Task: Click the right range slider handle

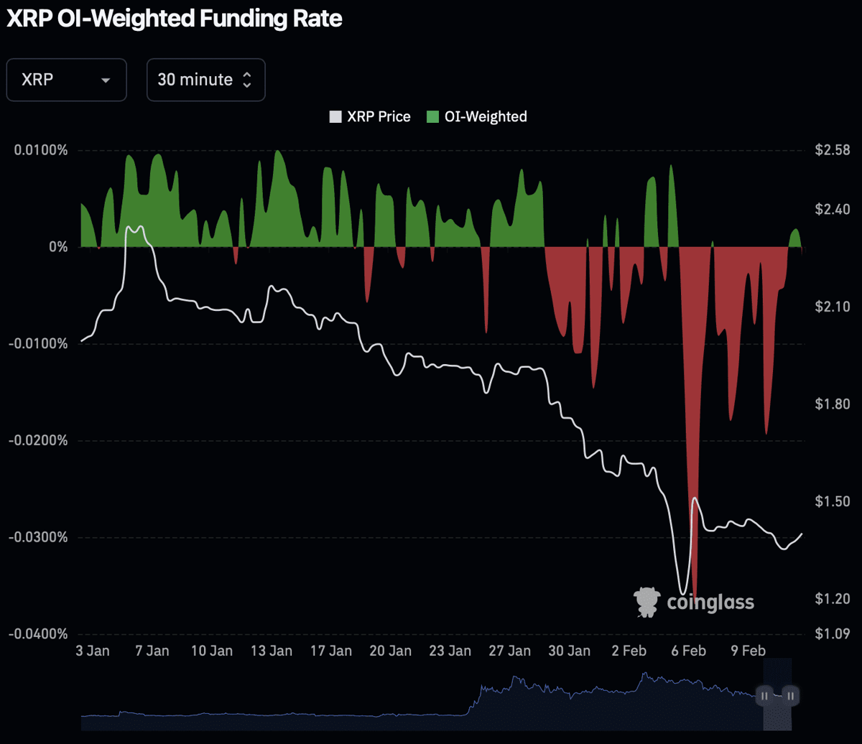Action: (x=790, y=695)
